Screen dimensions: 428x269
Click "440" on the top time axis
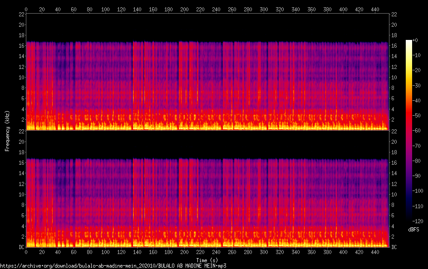pyautogui.click(x=375, y=9)
